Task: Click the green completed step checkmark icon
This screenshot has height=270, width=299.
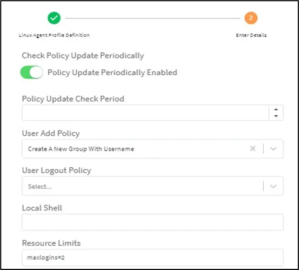Action: [x=54, y=18]
